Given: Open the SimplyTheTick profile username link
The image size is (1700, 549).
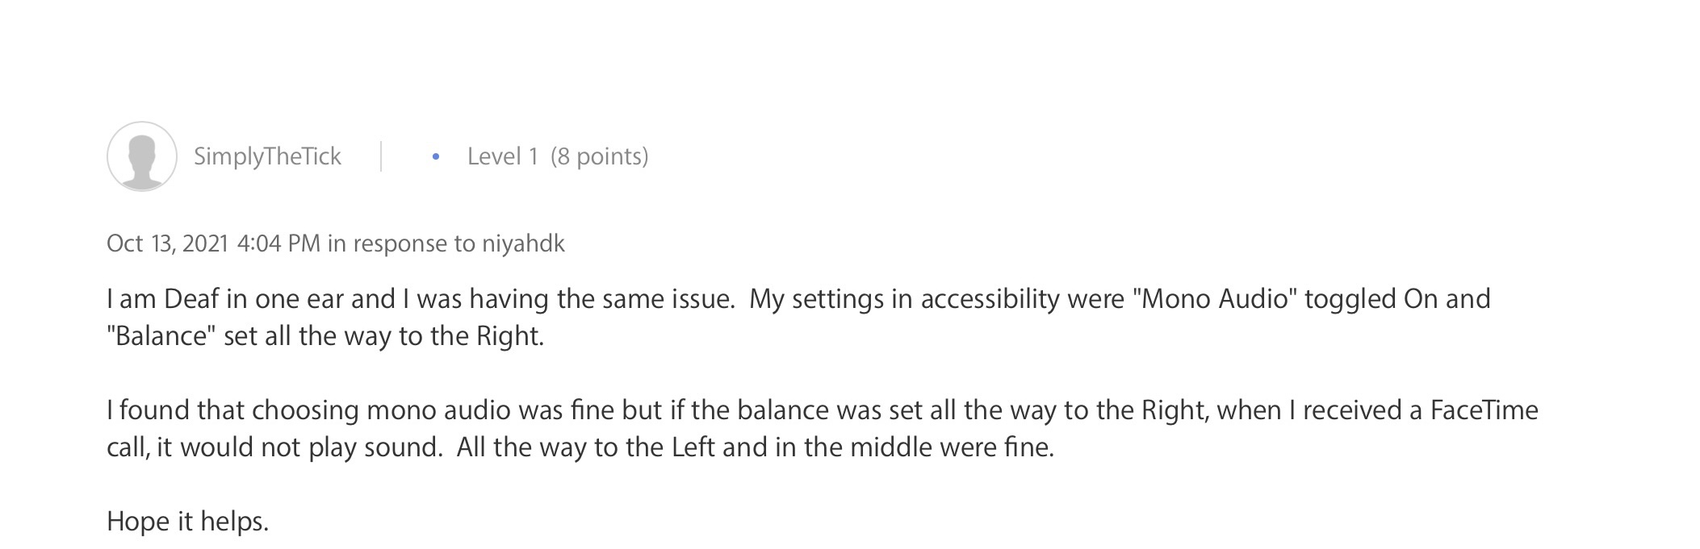Looking at the screenshot, I should pos(267,156).
